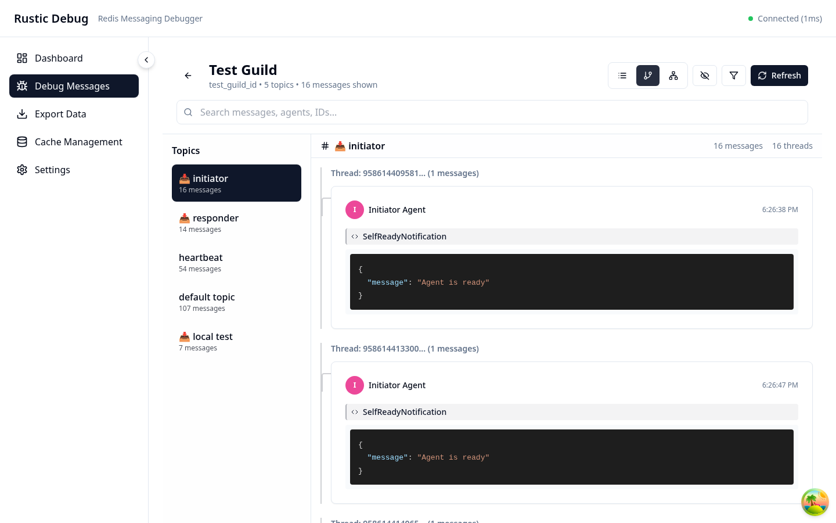Click the floating island avatar icon

(815, 502)
